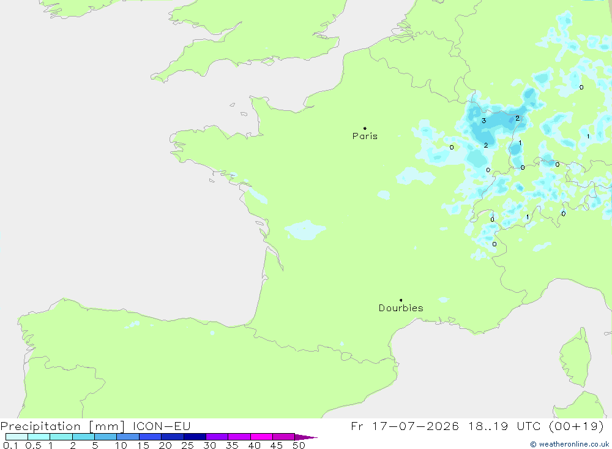Click the black dot marking Dourbies

pyautogui.click(x=401, y=300)
